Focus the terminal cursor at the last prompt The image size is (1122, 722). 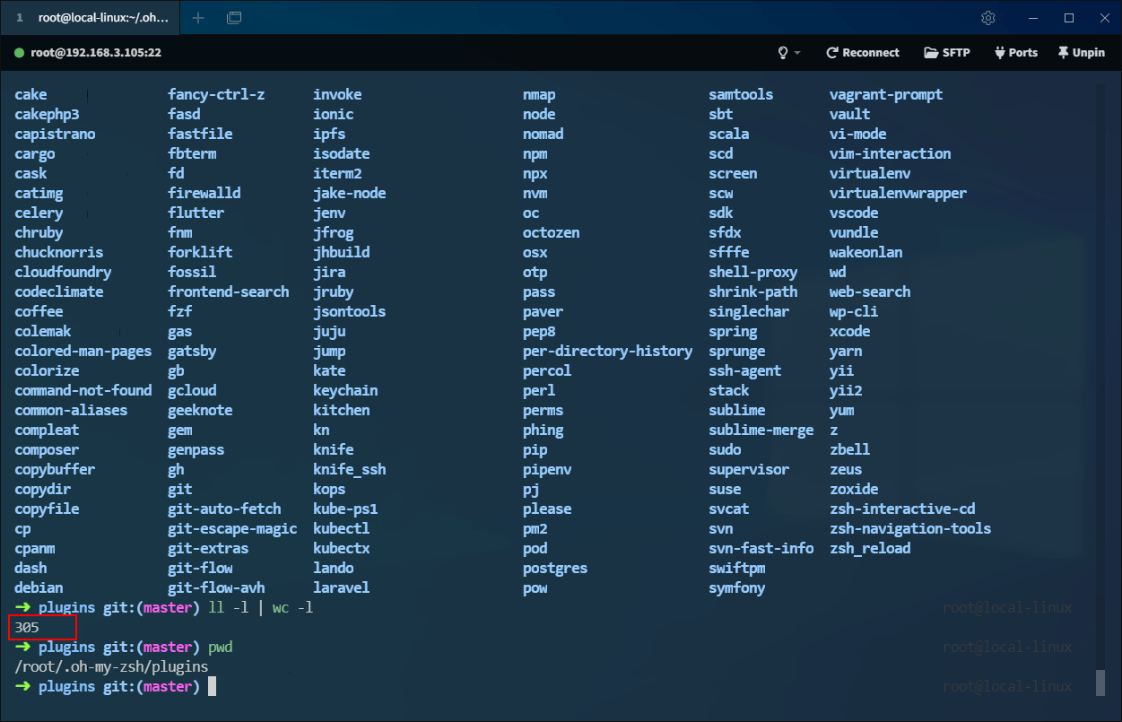click(213, 687)
